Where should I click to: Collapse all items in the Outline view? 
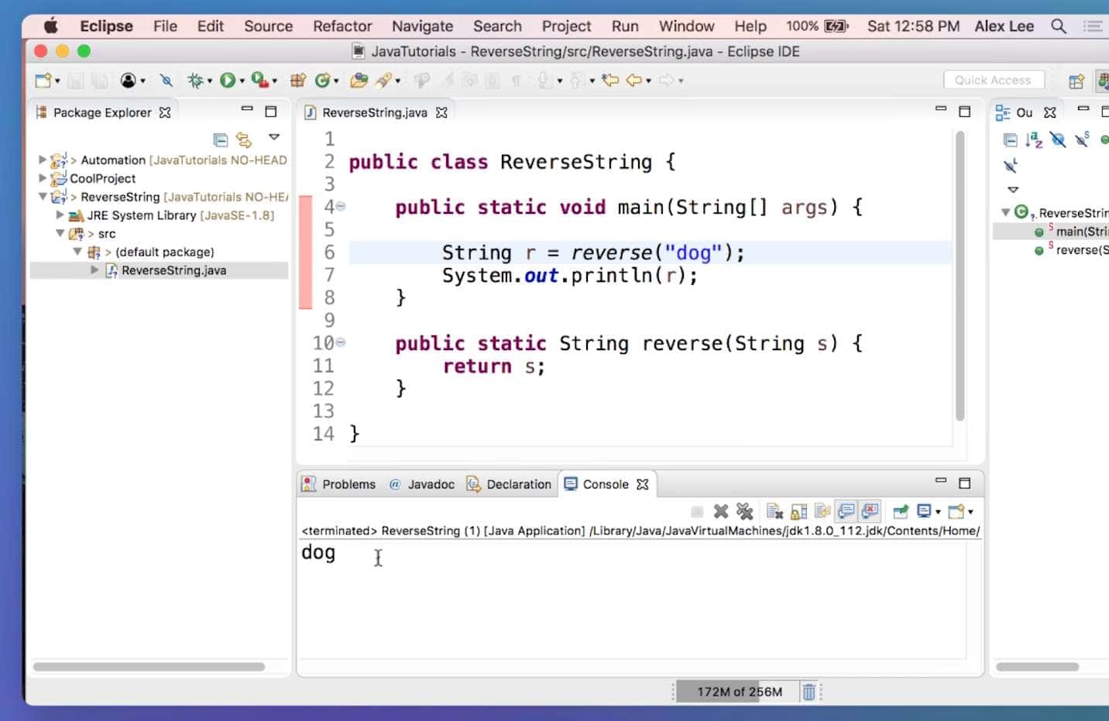coord(1011,139)
